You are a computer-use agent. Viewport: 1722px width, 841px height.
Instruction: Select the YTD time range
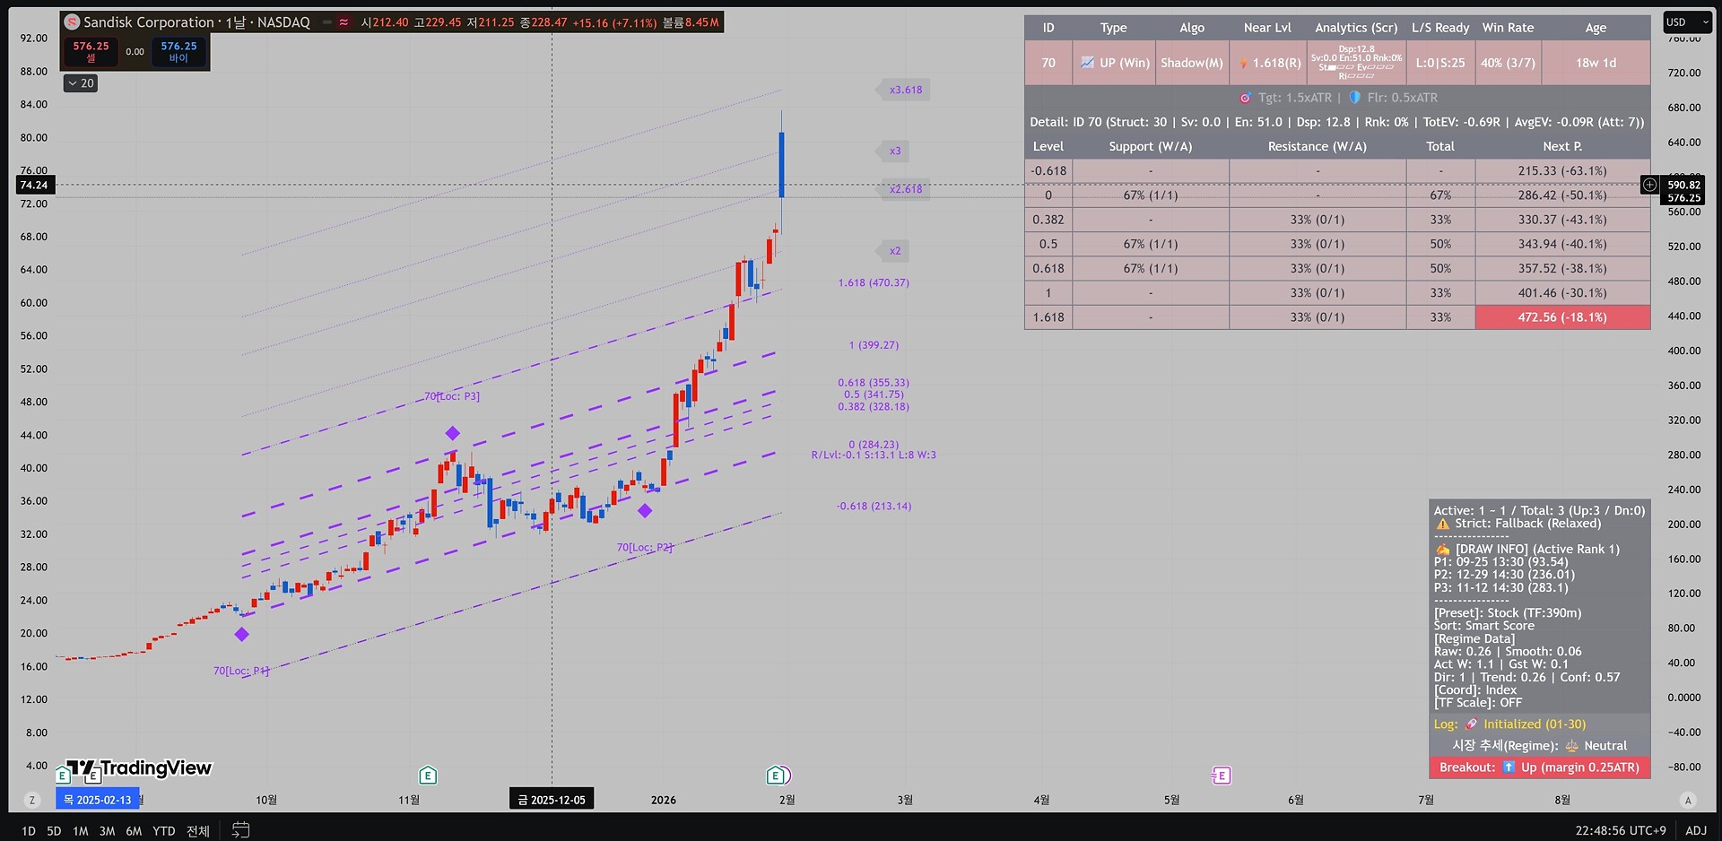[164, 831]
